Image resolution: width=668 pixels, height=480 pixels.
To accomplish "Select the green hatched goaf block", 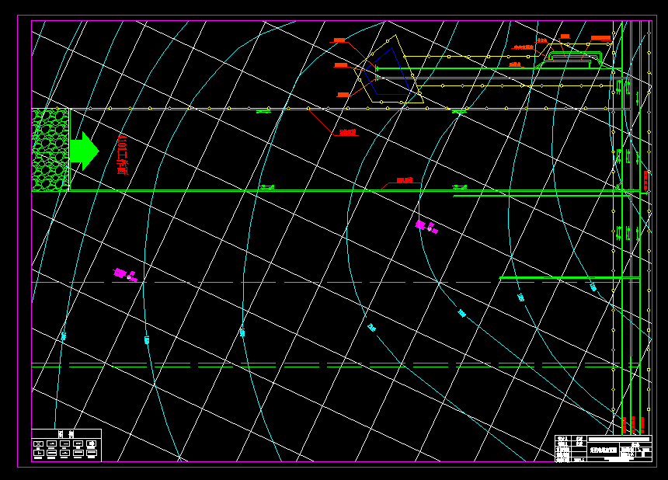I will pyautogui.click(x=50, y=150).
